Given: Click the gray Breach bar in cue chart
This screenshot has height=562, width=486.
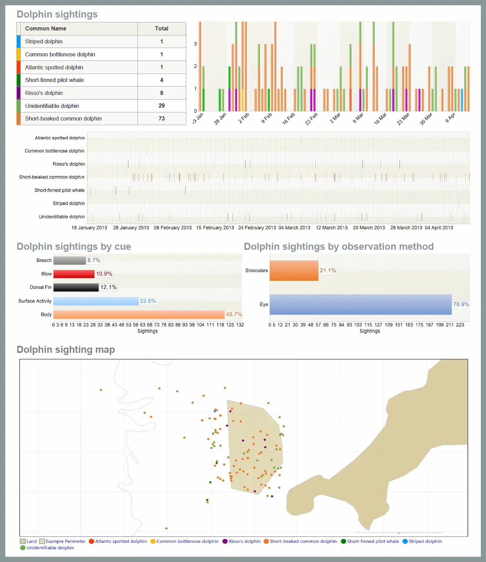Looking at the screenshot, I should (x=70, y=260).
